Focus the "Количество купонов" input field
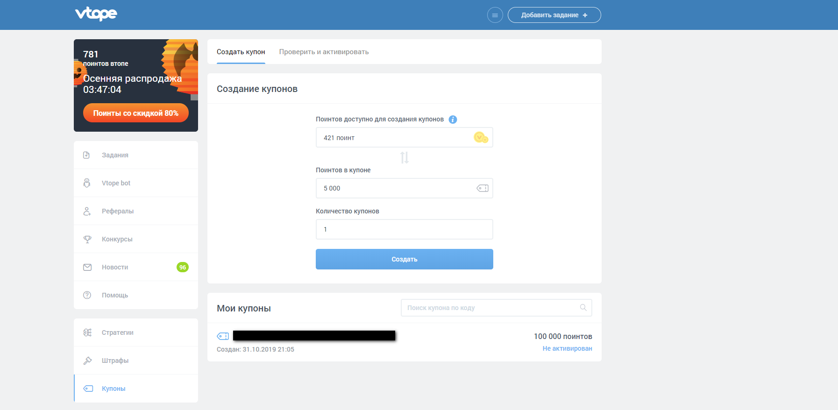The image size is (838, 410). [x=404, y=229]
